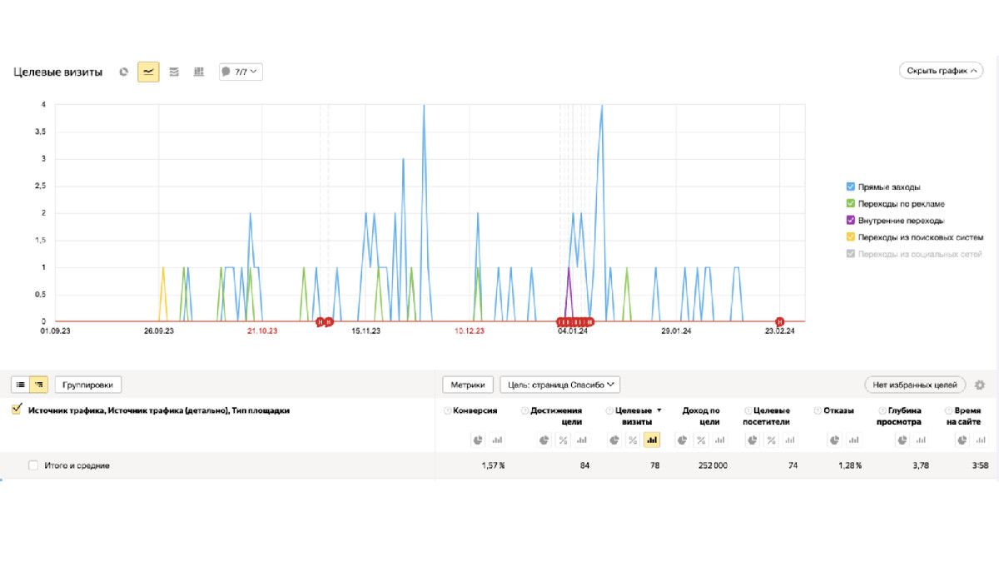Click bar chart icon under Целевые визиты
Viewport: 999px width, 562px height.
coord(652,440)
